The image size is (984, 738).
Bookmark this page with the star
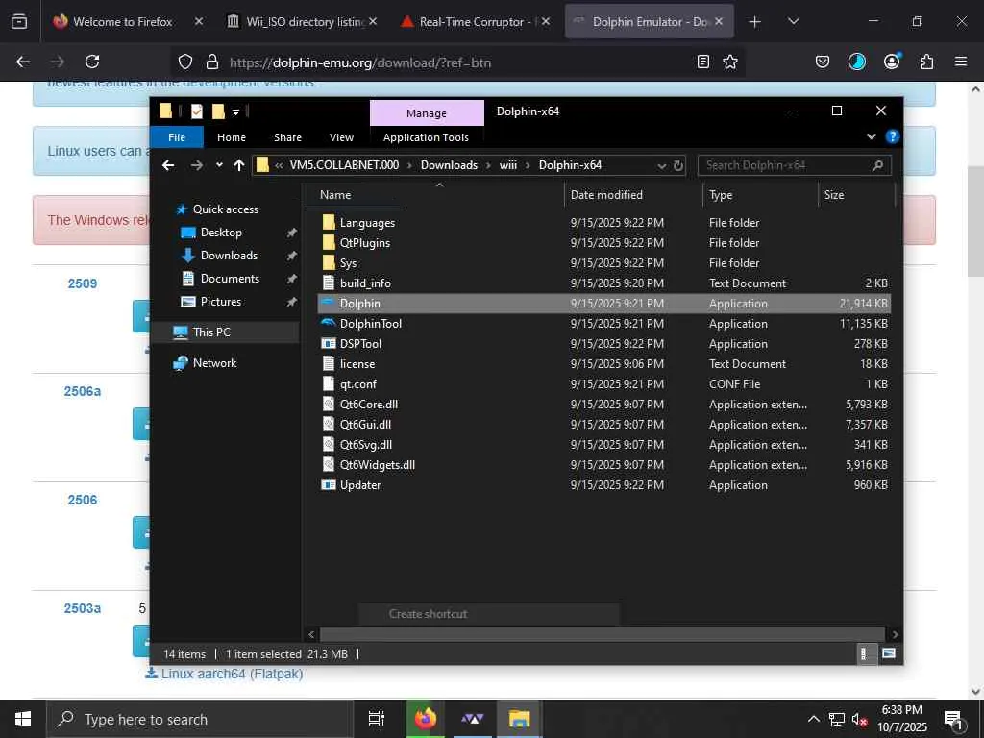730,62
